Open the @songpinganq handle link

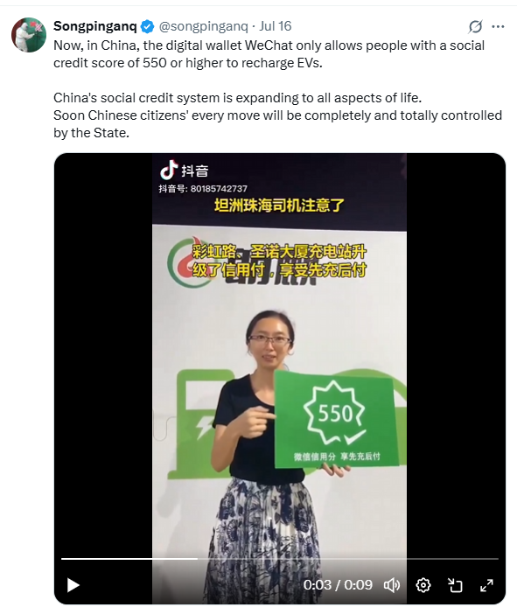coord(203,26)
